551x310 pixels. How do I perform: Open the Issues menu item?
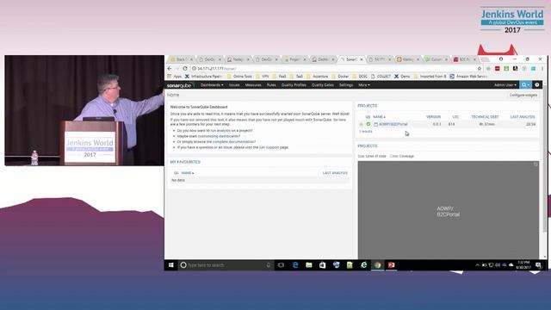point(234,85)
